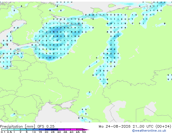Click the 25–30 mm dark navy legend box
This screenshot has height=133, width=172.
(55, 129)
